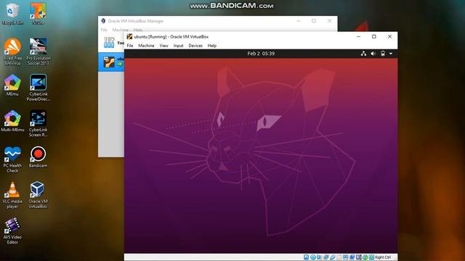The image size is (465, 261).
Task: Click the keyboard capture status icon
Action: (x=371, y=257)
